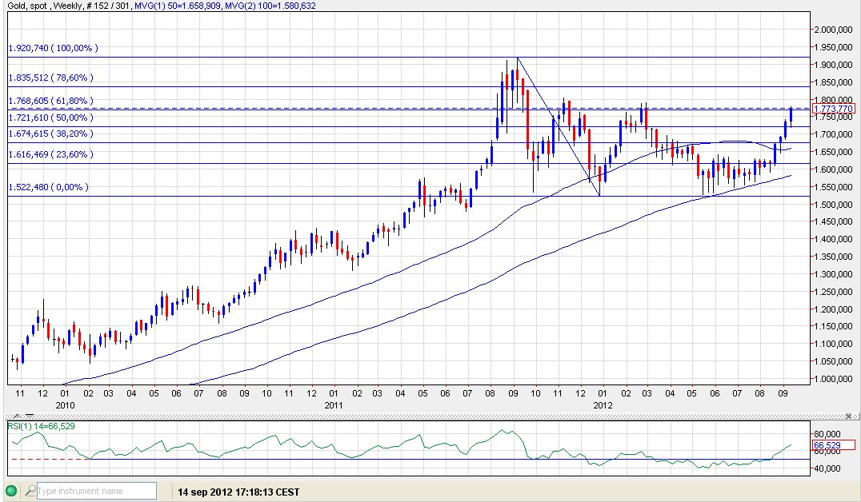This screenshot has height=502, width=861.
Task: Move RSI pane down with arrow icon
Action: tap(30, 416)
